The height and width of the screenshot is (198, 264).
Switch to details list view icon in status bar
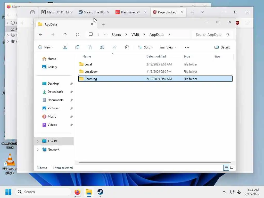[x=226, y=168]
